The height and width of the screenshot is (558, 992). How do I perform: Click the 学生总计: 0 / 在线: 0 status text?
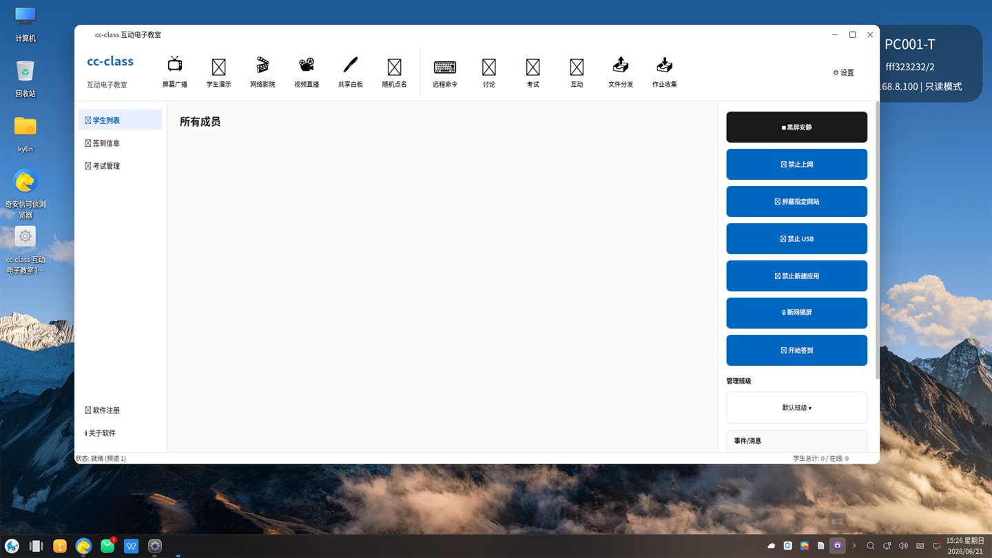(820, 458)
